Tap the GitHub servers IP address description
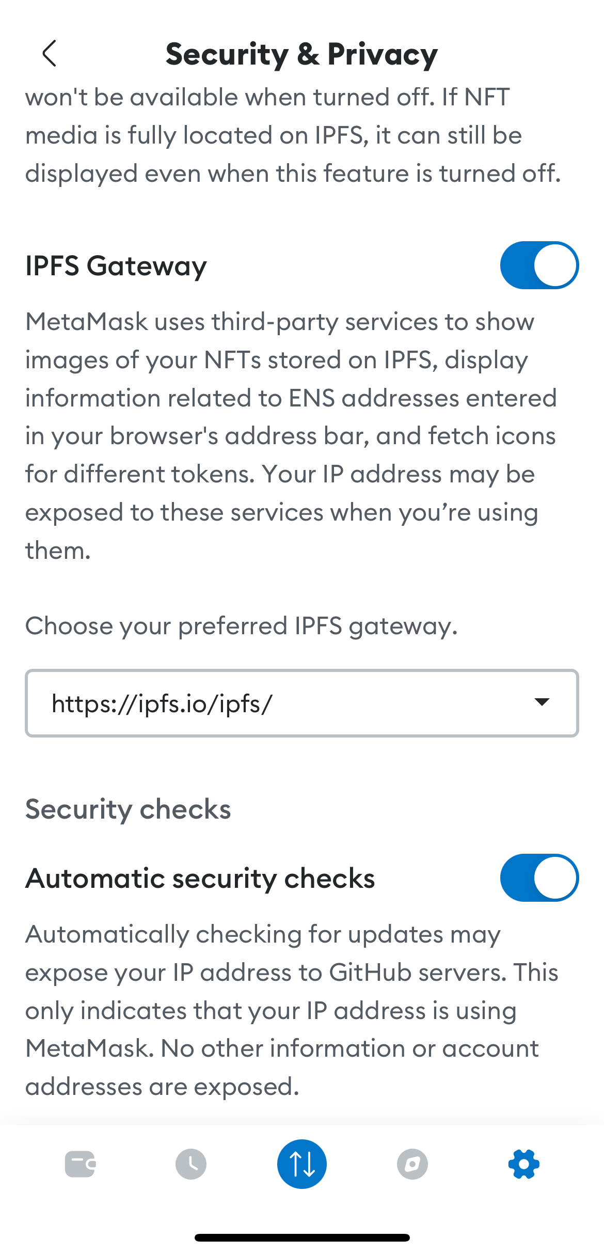The image size is (604, 1254). click(x=292, y=1010)
